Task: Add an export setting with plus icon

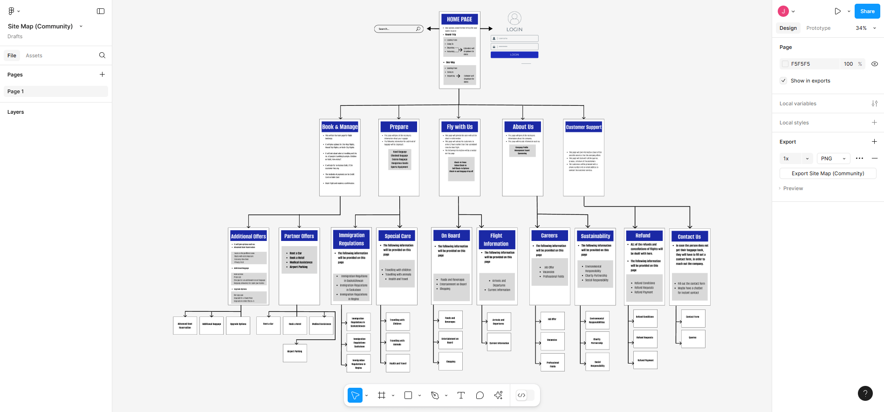Action: (x=875, y=142)
